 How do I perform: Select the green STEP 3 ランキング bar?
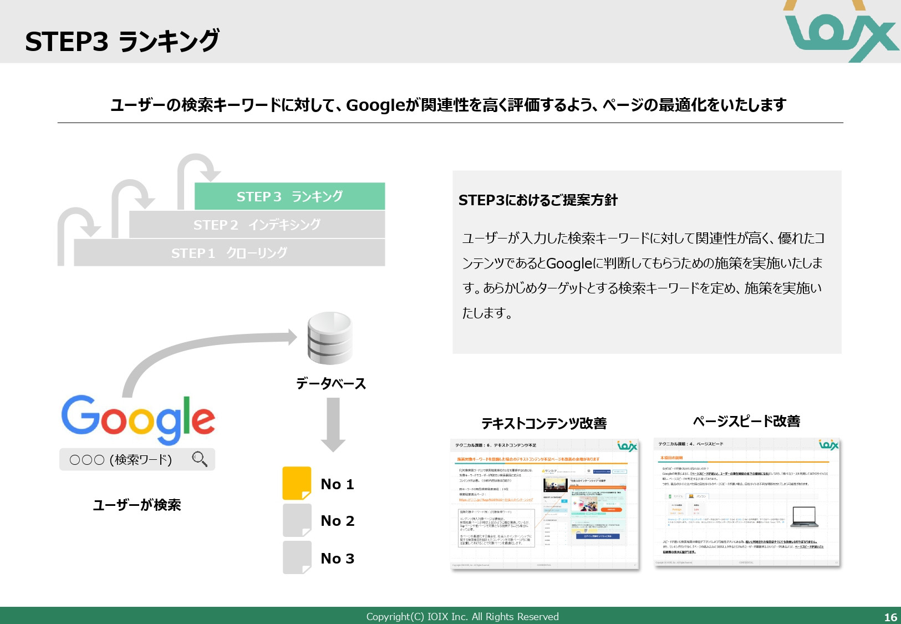click(289, 196)
